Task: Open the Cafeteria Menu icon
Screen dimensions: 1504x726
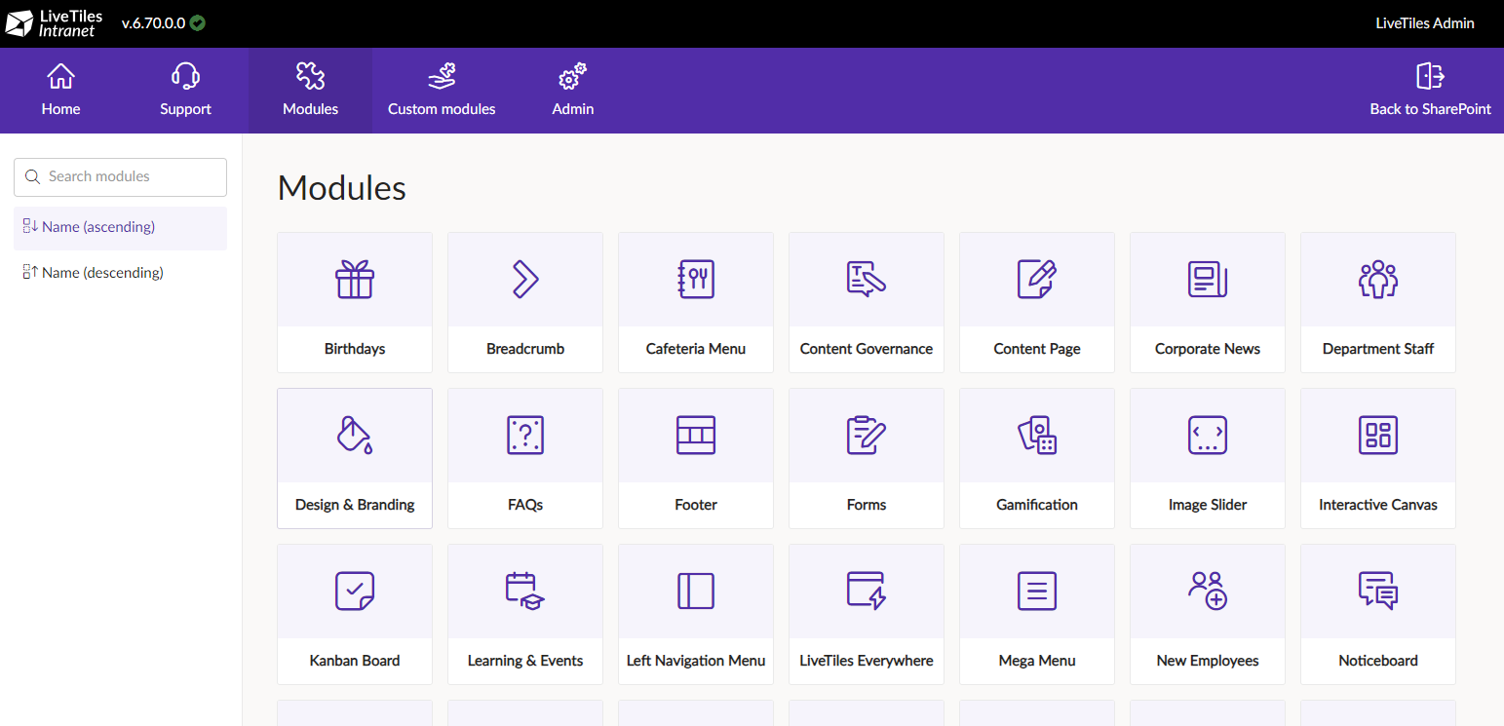Action: pos(696,280)
